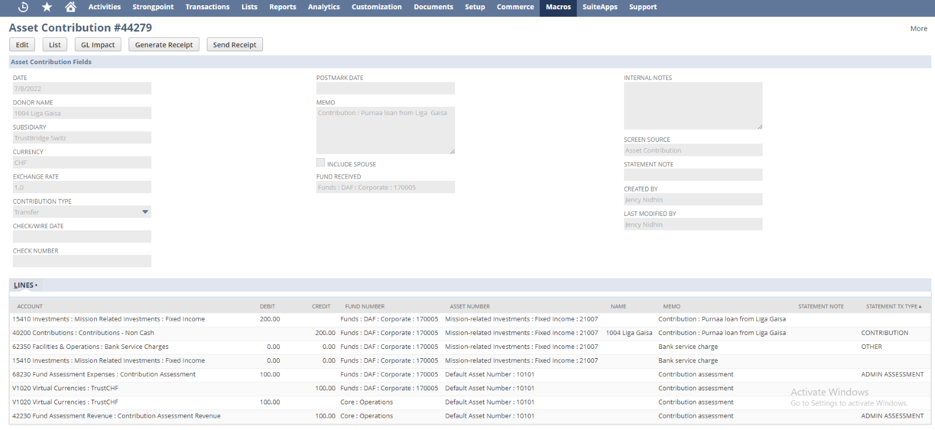The image size is (935, 430).
Task: Click the Send Receipt button
Action: click(234, 45)
